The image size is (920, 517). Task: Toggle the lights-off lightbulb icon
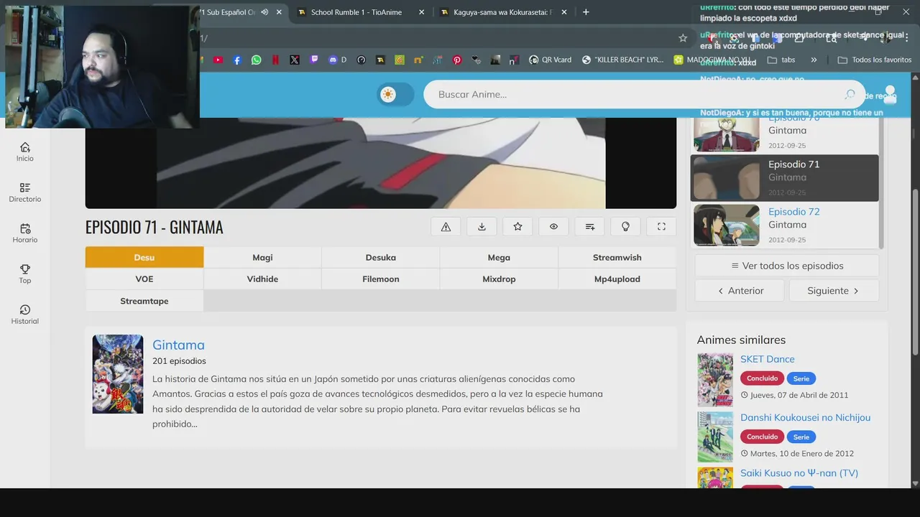coord(625,226)
